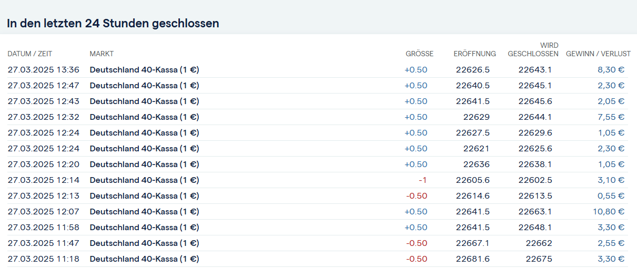Select the trade row dated 27.03.2025 12:13
The image size is (637, 268).
coord(318,195)
